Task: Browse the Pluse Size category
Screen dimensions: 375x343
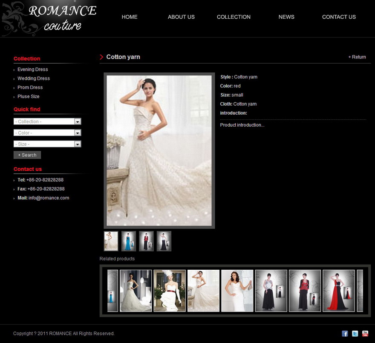Action: click(x=28, y=96)
